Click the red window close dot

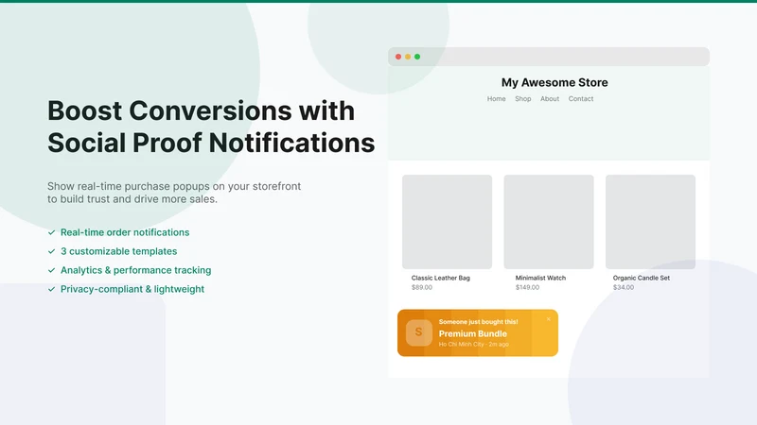pyautogui.click(x=398, y=57)
